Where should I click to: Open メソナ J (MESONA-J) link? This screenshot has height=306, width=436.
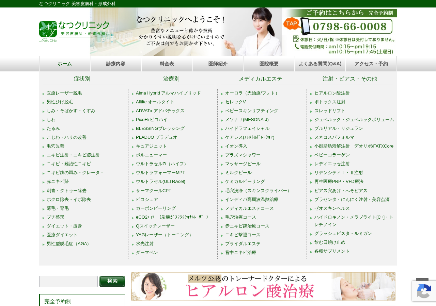click(247, 120)
